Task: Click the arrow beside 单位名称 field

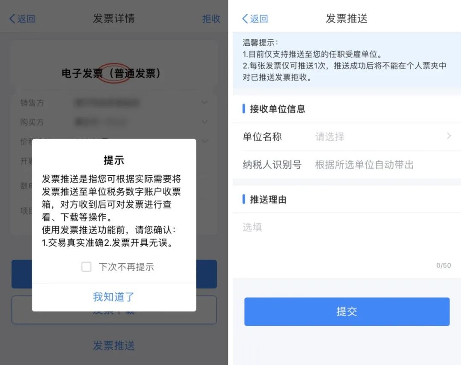Action: 449,136
